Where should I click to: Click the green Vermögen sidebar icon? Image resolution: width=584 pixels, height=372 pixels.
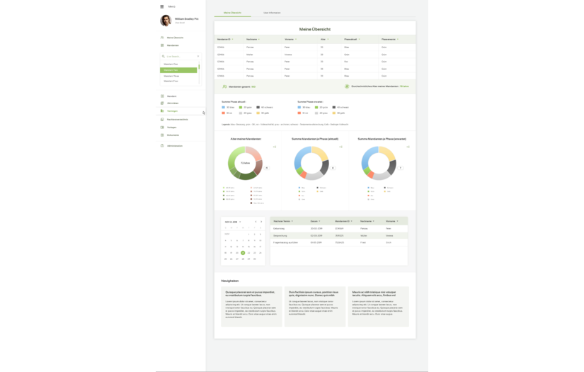[162, 111]
